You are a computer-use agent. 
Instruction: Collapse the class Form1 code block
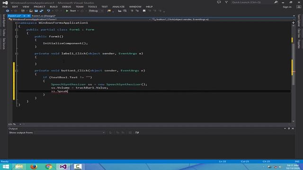click(x=17, y=30)
